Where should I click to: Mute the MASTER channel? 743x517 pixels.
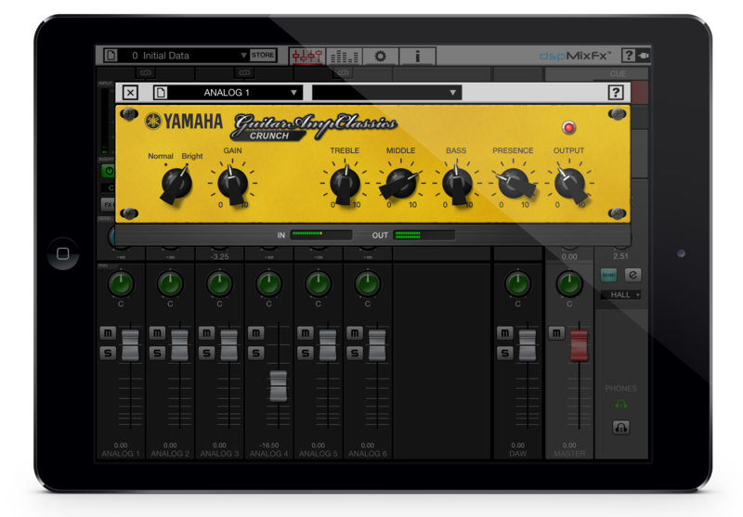tap(556, 333)
